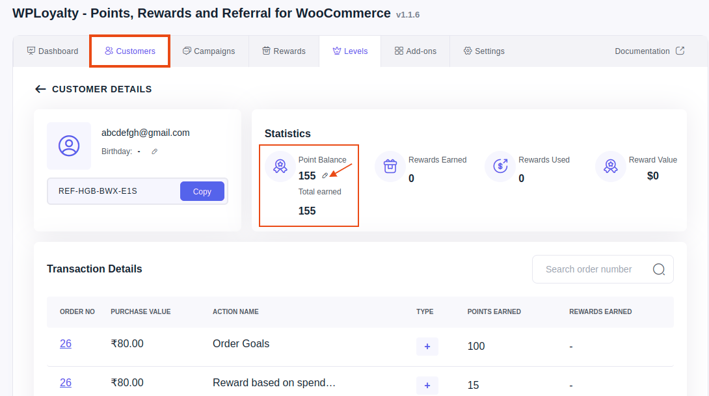The width and height of the screenshot is (709, 396).
Task: Click the ACTION NAME column header
Action: (x=235, y=312)
